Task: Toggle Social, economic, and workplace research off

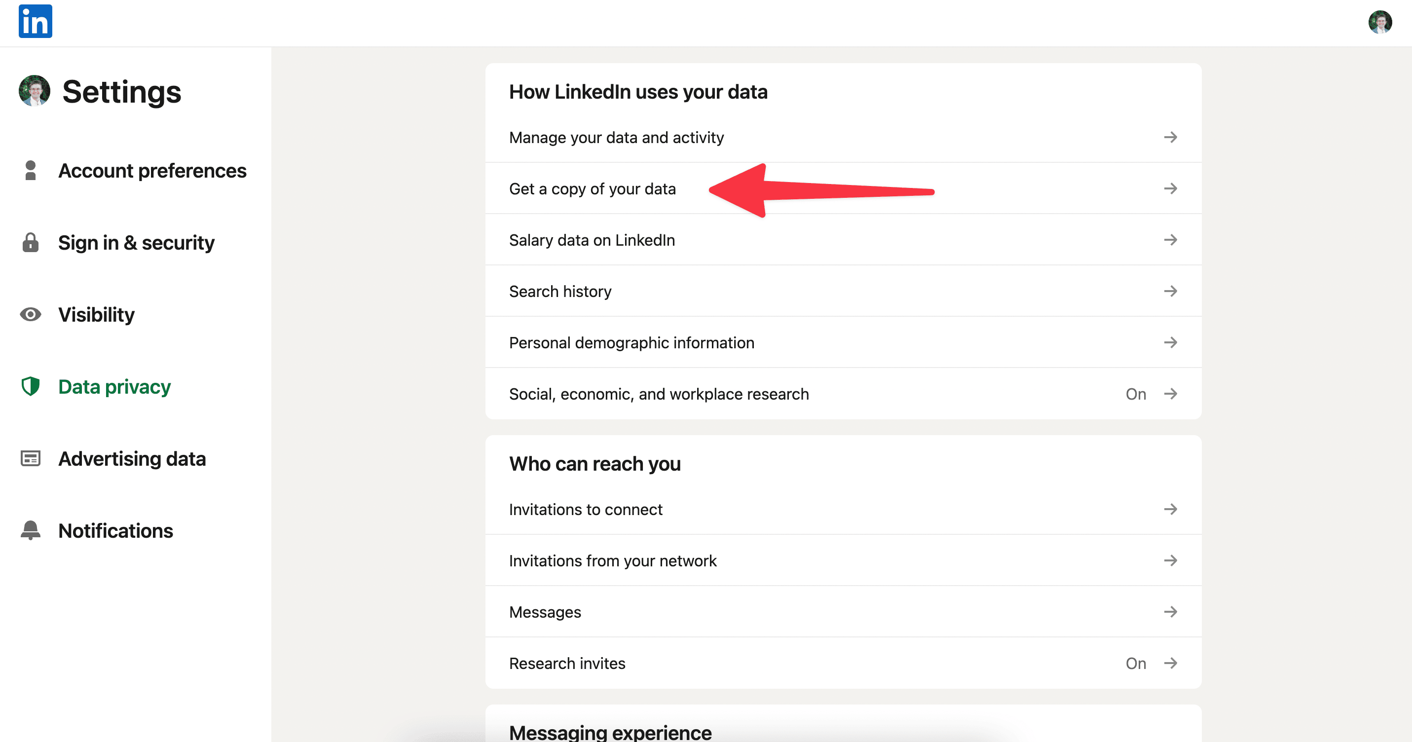Action: pyautogui.click(x=1136, y=394)
